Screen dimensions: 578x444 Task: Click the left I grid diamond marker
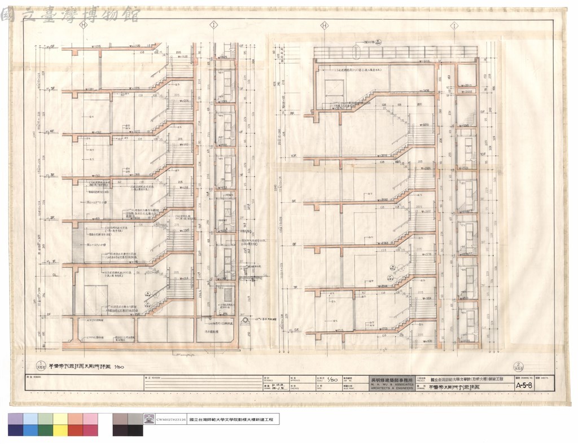pyautogui.click(x=213, y=25)
